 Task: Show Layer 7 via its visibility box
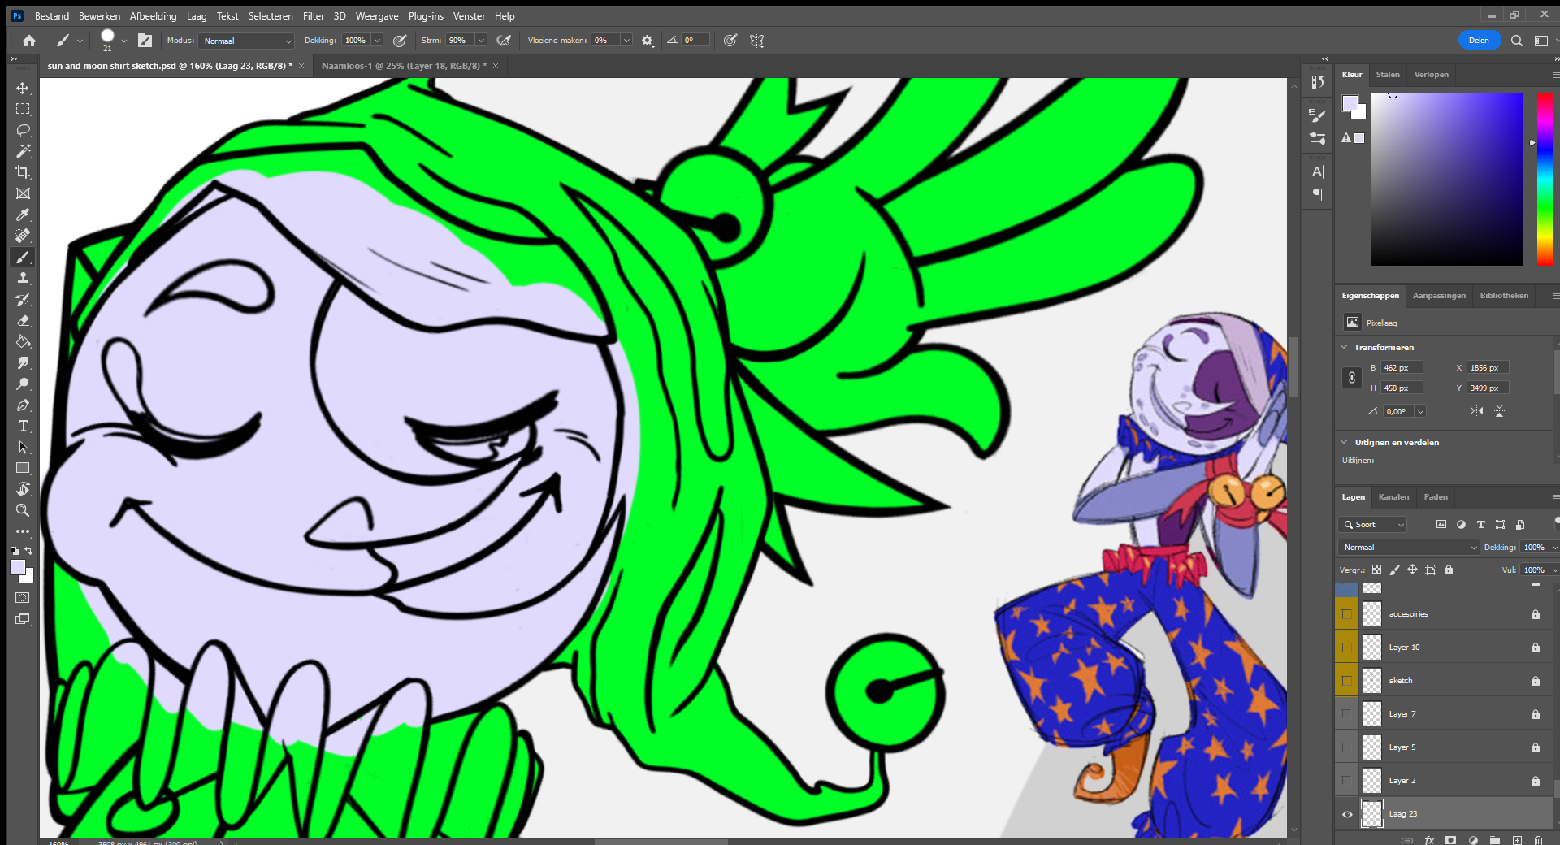click(x=1347, y=714)
